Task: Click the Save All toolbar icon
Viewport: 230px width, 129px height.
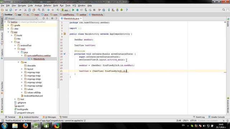Action: point(6,10)
